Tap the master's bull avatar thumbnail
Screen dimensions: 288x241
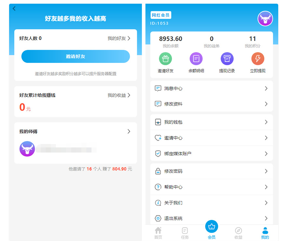click(27, 149)
